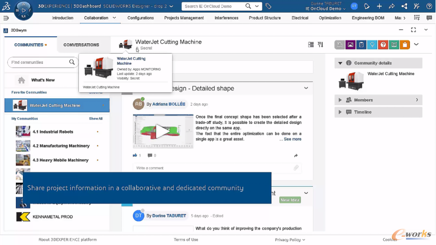Open the 3DEXPERIENCE compass
The image size is (436, 245).
pyautogui.click(x=24, y=10)
